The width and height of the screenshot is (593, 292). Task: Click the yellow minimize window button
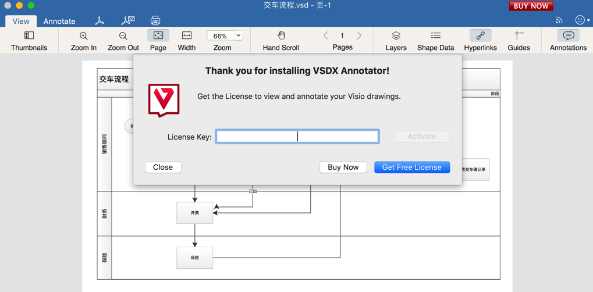tap(19, 6)
